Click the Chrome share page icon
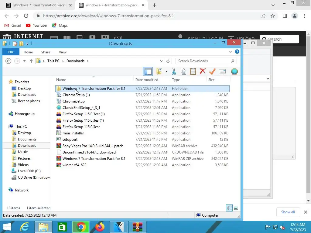The image size is (311, 233). click(263, 16)
